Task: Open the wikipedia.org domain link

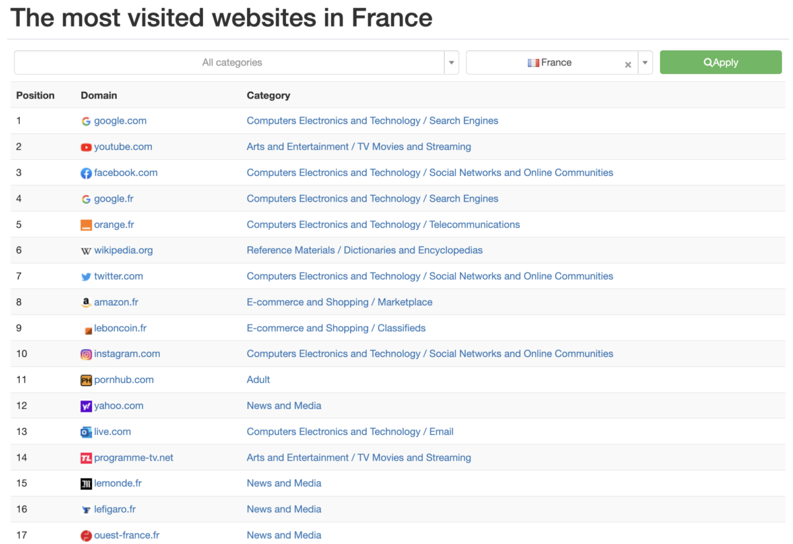Action: point(124,250)
